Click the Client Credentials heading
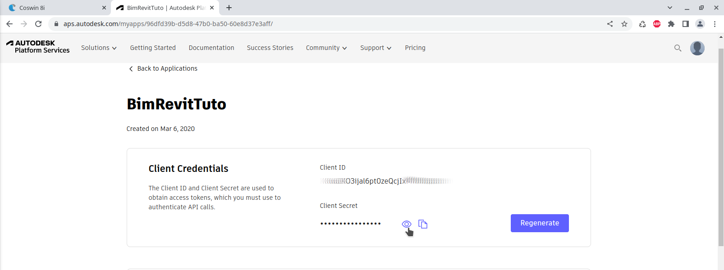 [188, 169]
